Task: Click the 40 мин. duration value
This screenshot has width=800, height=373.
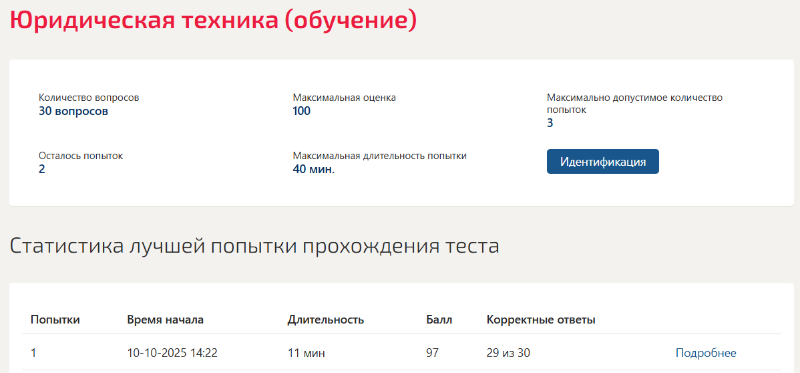Action: [x=314, y=169]
